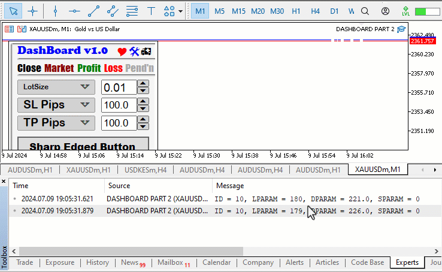The image size is (442, 272).
Task: Switch to the USDKESm,H4 chart tab
Action: point(145,170)
